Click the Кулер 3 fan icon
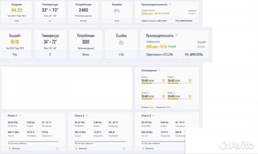The width and height of the screenshot is (258, 154). tap(164, 96)
